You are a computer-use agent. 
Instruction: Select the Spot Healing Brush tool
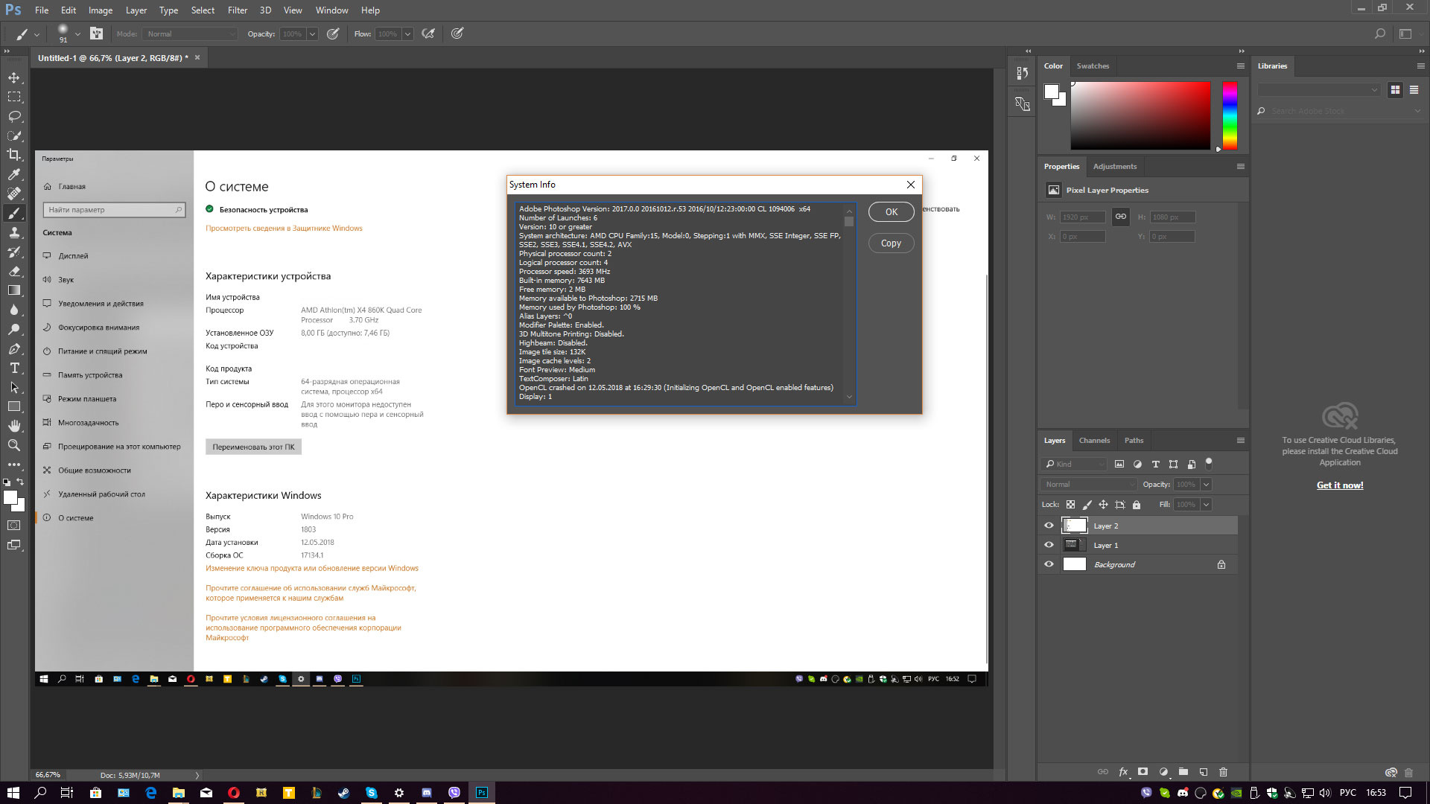pyautogui.click(x=14, y=194)
